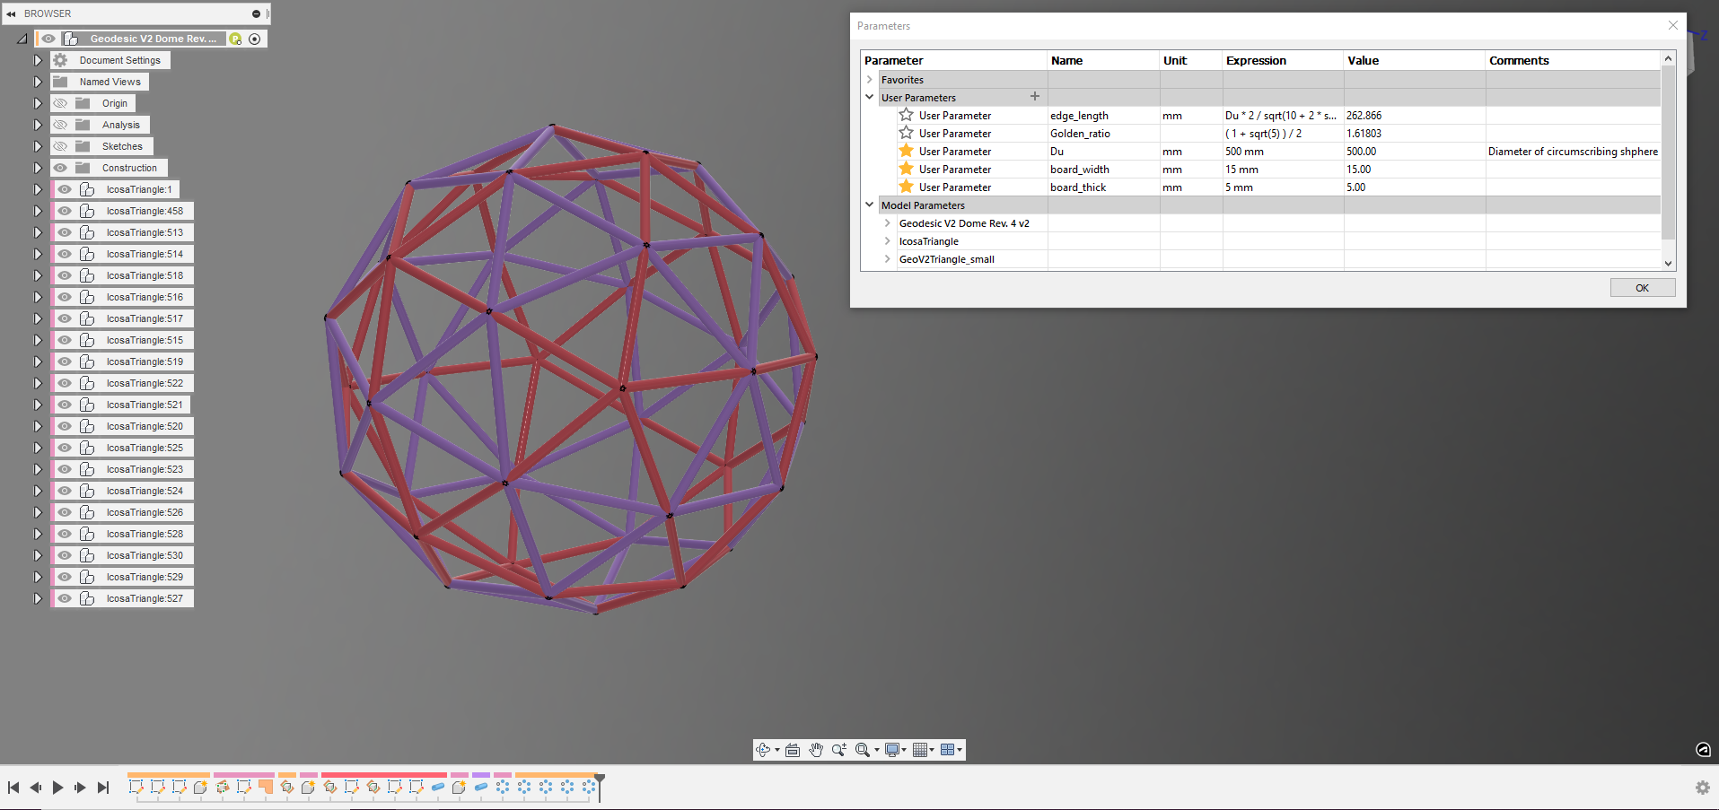Select the Orbit tool in the navigation bar

764,750
